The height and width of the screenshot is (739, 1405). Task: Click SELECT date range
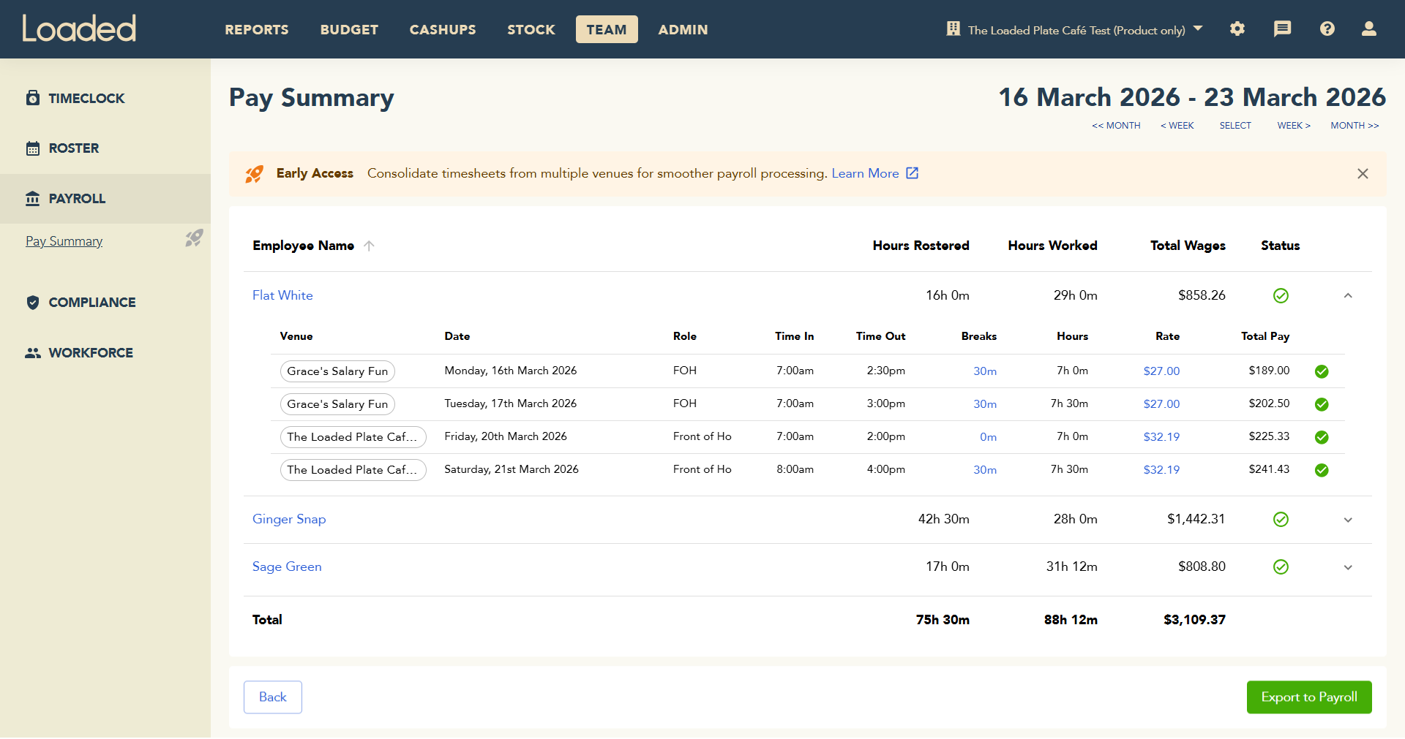[x=1235, y=126]
